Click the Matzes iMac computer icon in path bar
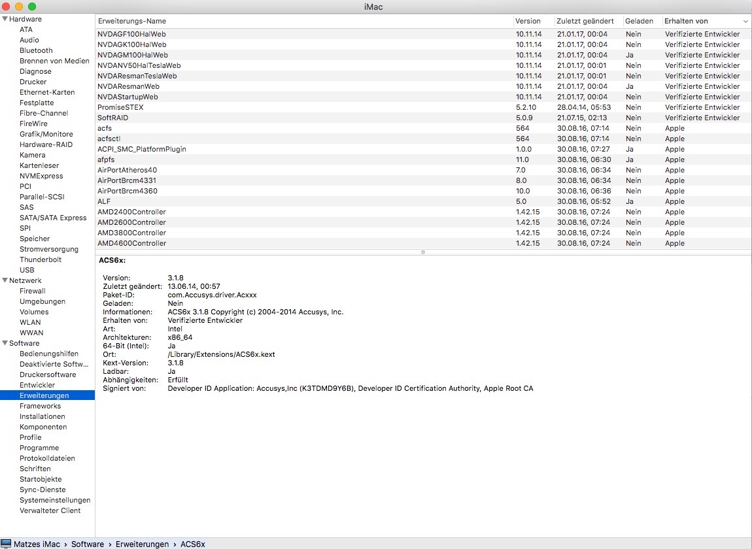 click(6, 544)
